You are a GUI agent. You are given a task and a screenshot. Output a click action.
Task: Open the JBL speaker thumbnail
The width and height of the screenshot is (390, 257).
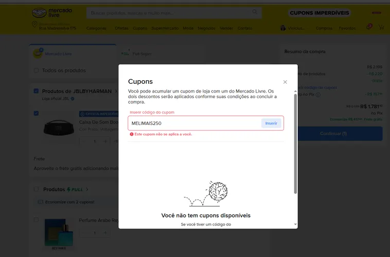(59, 128)
